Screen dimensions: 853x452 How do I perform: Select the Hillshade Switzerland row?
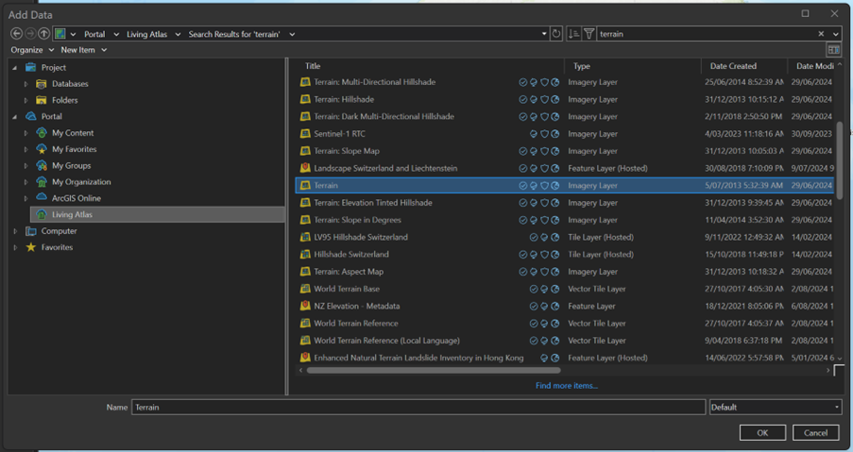coord(564,254)
